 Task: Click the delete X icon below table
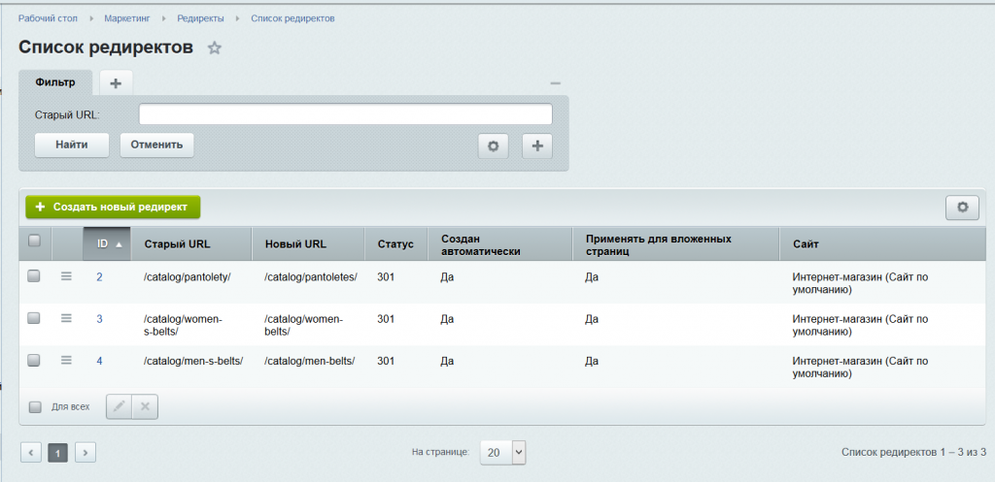pos(145,407)
